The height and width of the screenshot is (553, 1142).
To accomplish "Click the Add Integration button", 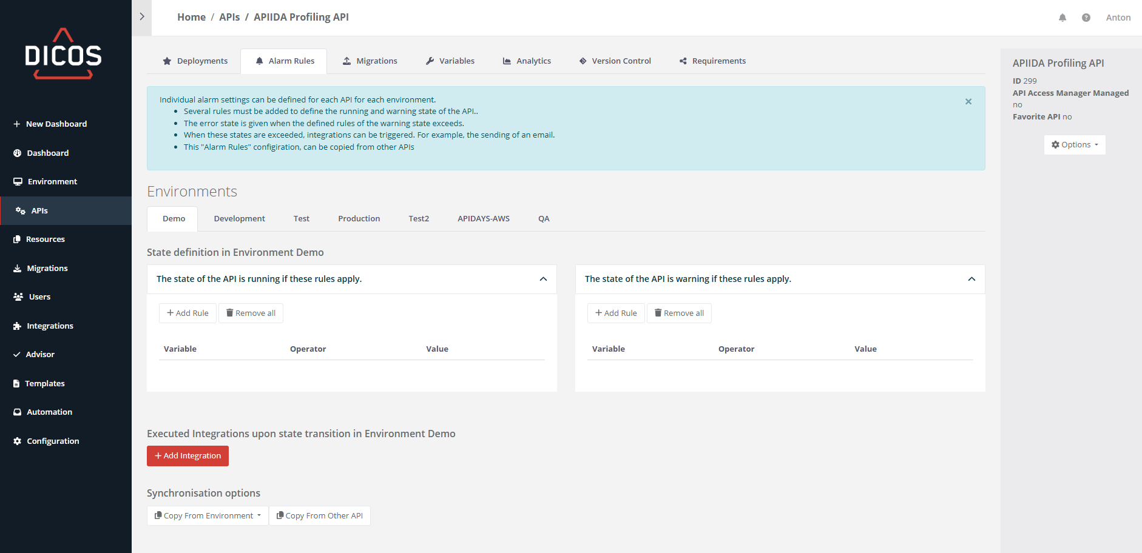I will (x=188, y=456).
